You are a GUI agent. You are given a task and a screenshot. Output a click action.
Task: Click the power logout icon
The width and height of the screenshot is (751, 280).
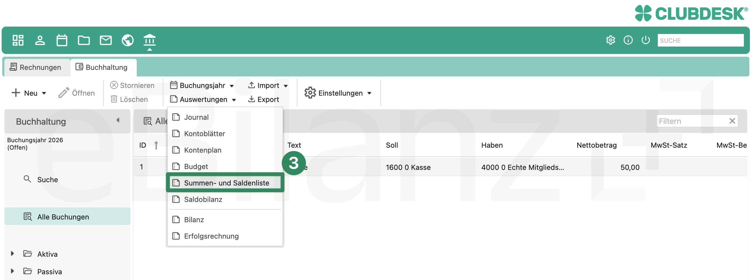pyautogui.click(x=645, y=40)
